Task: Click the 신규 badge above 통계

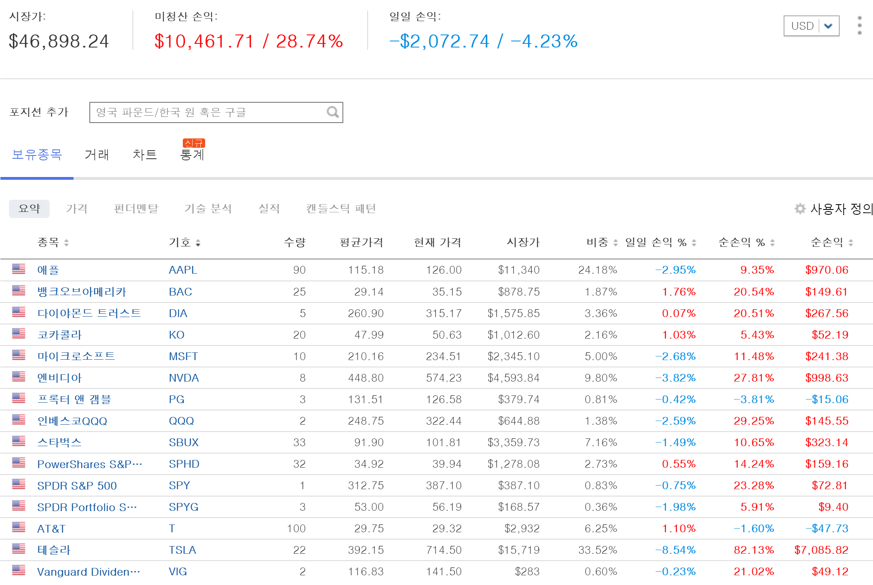Action: coord(194,143)
